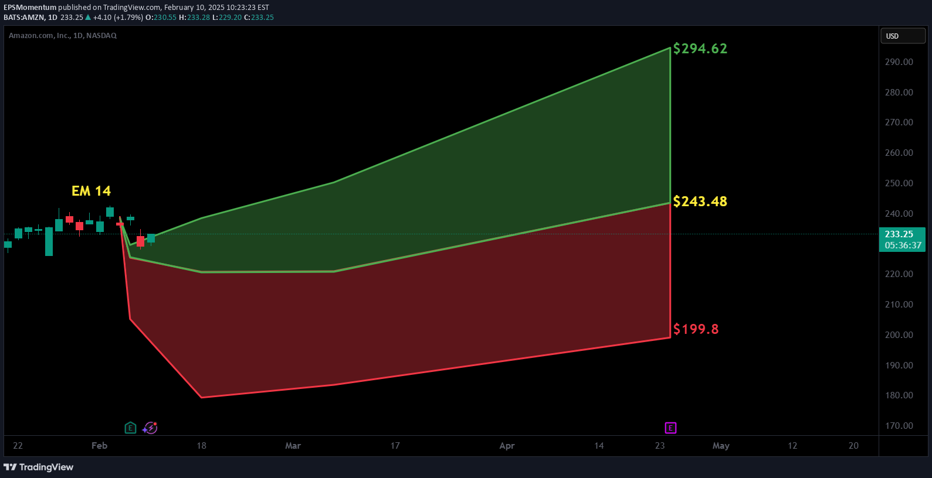Click the BATS:AMZN symbol text in header
The width and height of the screenshot is (932, 478).
(x=24, y=18)
